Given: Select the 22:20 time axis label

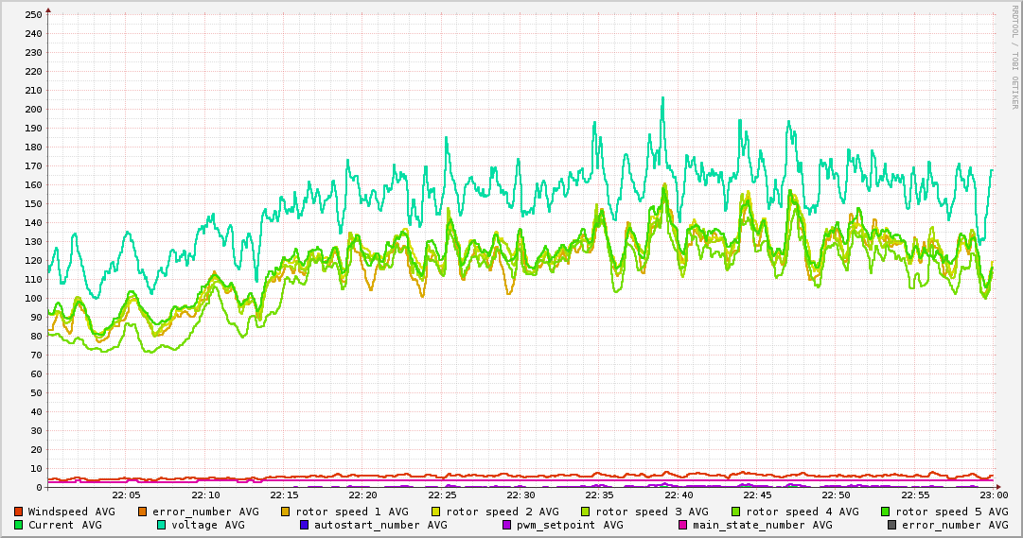Looking at the screenshot, I should pos(363,495).
